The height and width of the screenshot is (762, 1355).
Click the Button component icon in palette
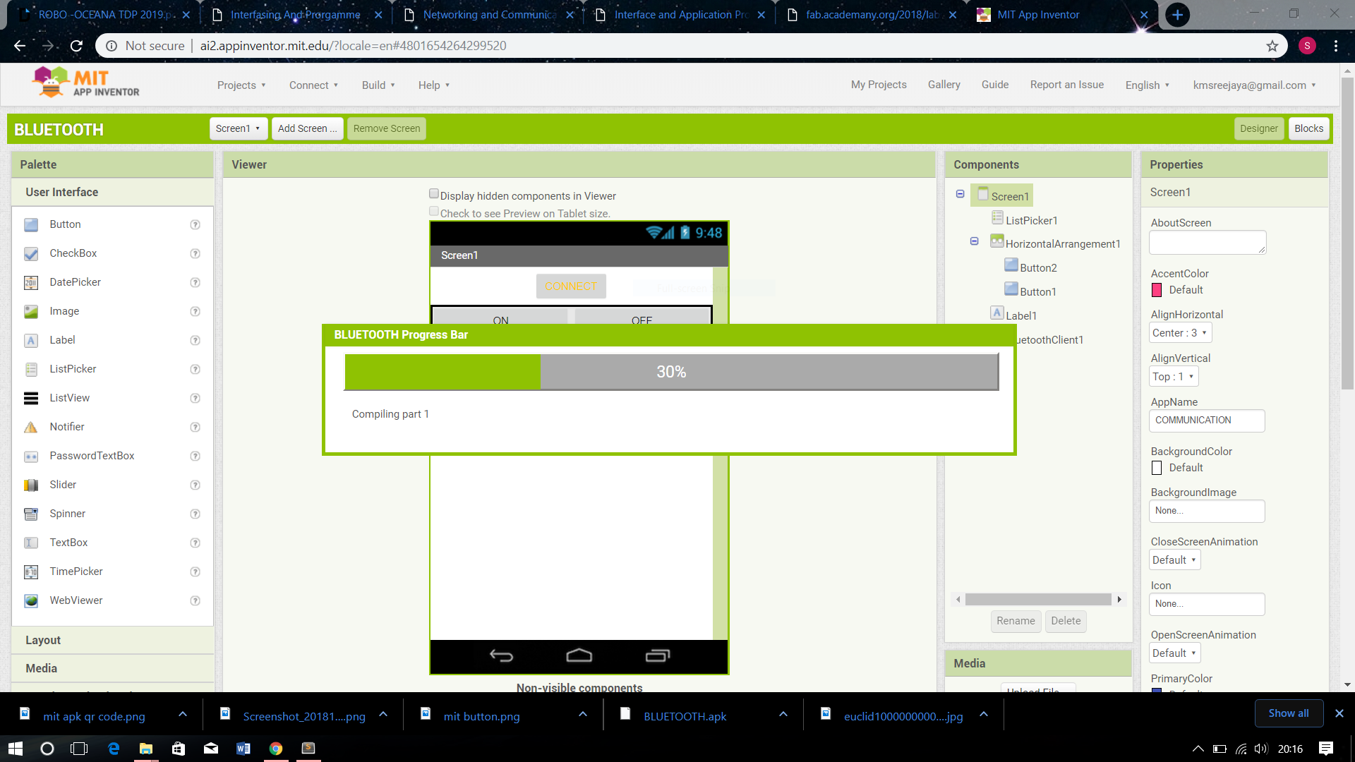click(33, 224)
